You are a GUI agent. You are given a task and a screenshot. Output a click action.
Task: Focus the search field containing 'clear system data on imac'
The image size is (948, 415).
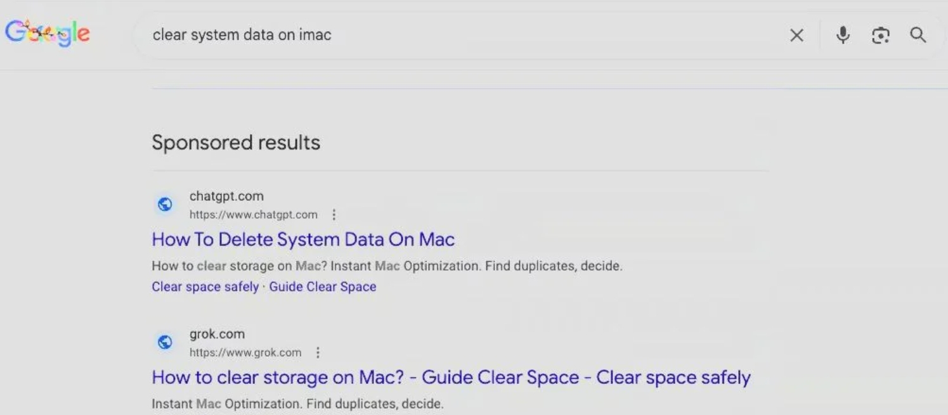tap(444, 35)
